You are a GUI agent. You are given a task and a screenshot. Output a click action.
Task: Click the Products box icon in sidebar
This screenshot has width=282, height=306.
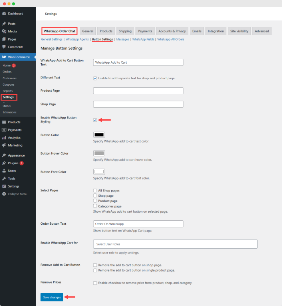(4, 122)
